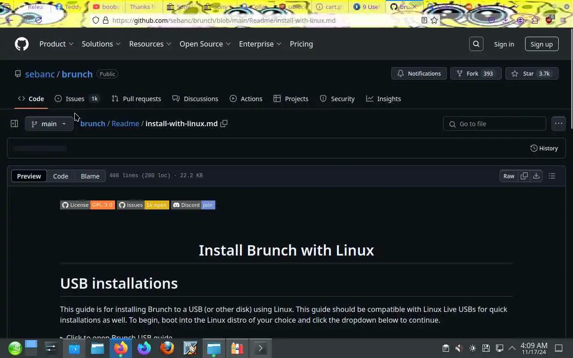
Task: Open tracking protection shield in address bar
Action: 95,20
